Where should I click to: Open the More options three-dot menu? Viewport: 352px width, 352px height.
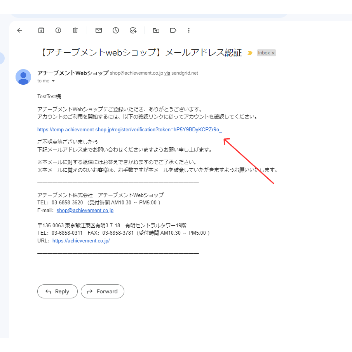coord(189,30)
